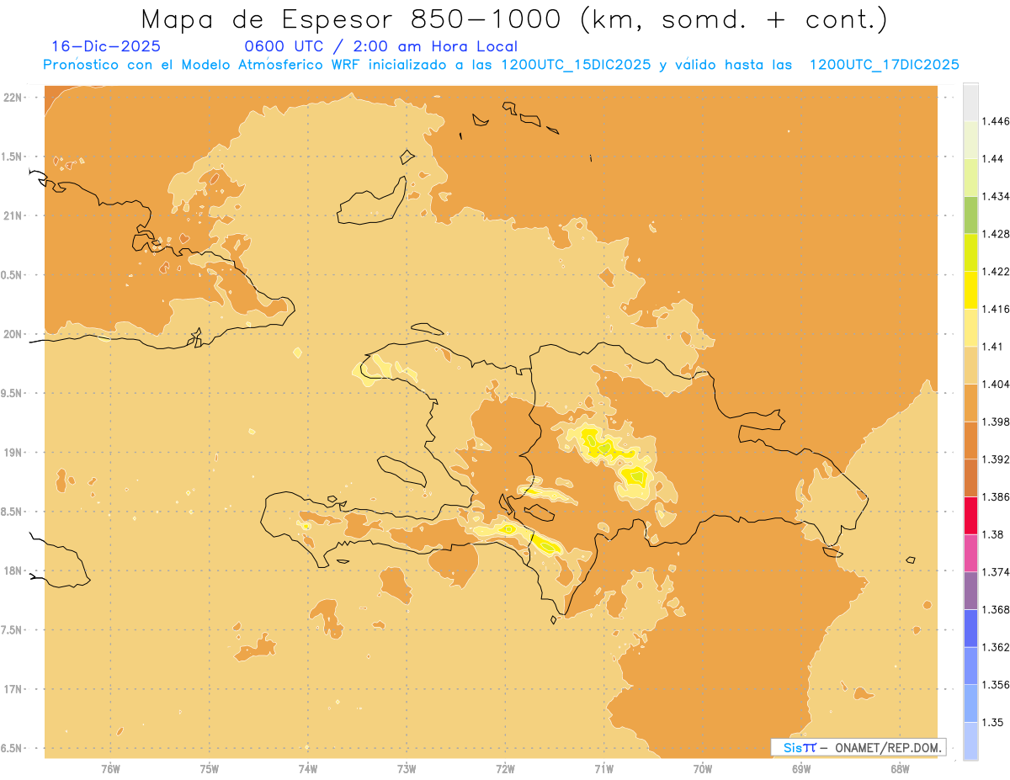Viewport: 1010px width, 780px height.
Task: Click the legend value 1.35
Action: point(993,722)
